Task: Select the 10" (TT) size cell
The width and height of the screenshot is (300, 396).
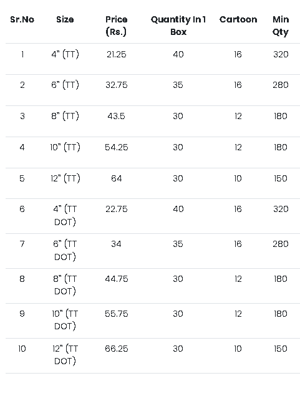Action: (x=65, y=147)
